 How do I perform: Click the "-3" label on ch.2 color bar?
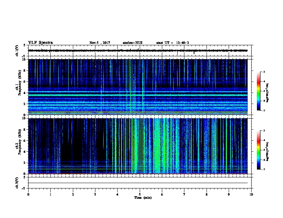click(x=263, y=131)
